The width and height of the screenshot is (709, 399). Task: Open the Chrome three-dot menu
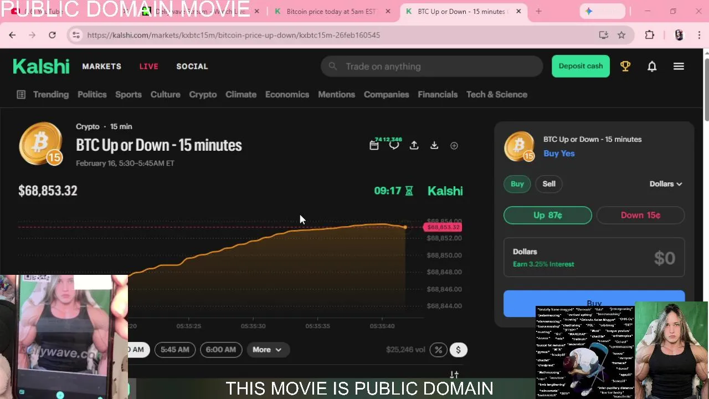pos(699,35)
